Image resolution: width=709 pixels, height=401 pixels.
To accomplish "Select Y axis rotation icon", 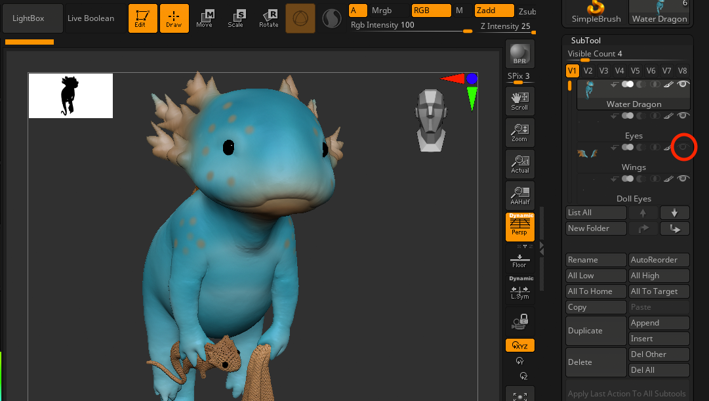I will click(x=520, y=361).
